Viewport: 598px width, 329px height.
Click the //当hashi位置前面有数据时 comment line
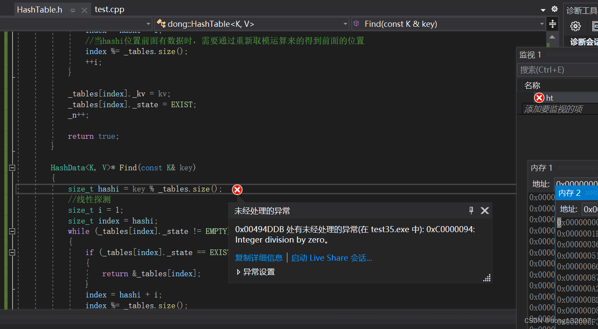(x=225, y=41)
